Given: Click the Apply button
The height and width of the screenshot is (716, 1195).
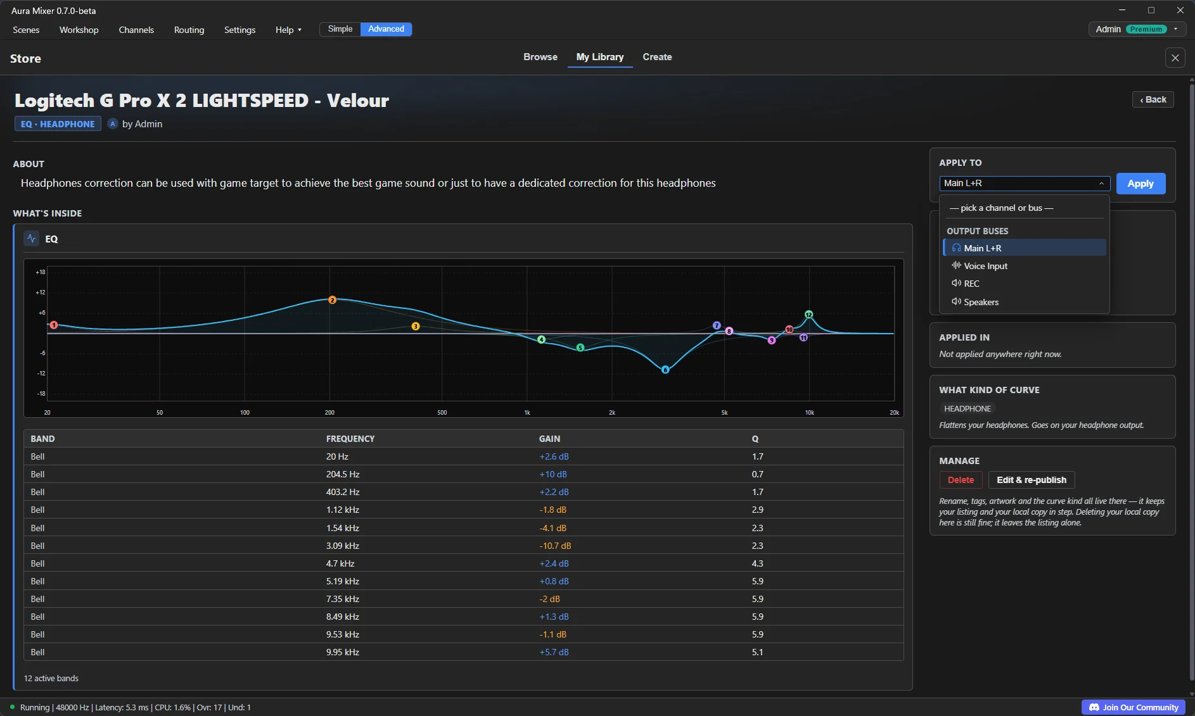Looking at the screenshot, I should [x=1141, y=184].
